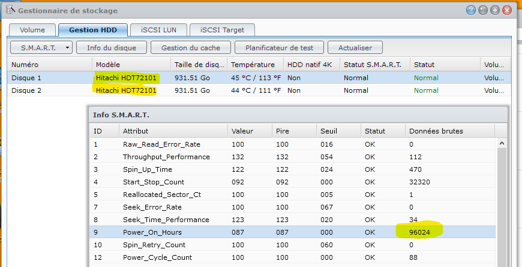Screen dimensions: 522x267
Task: Select the Power_Cycle_Count row
Action: pyautogui.click(x=293, y=257)
